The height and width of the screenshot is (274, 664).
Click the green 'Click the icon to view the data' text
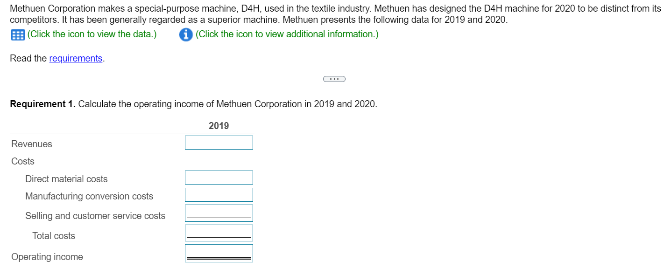[x=92, y=34]
